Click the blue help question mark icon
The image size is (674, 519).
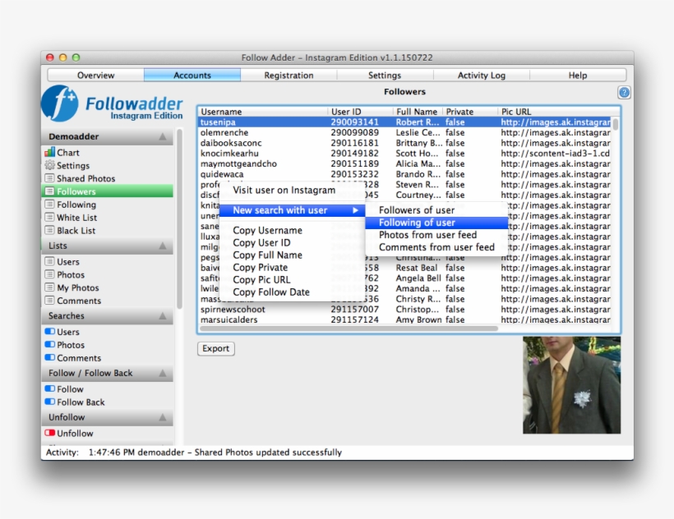pyautogui.click(x=624, y=92)
